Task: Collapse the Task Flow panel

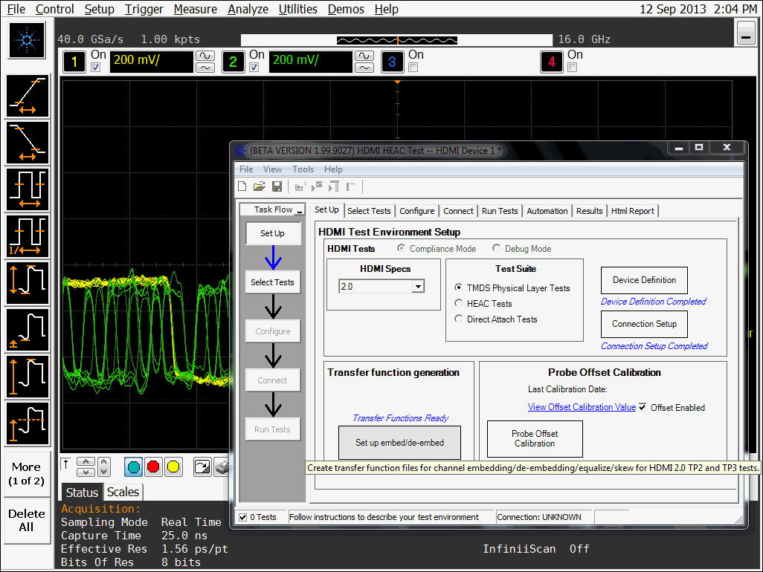Action: coord(300,211)
